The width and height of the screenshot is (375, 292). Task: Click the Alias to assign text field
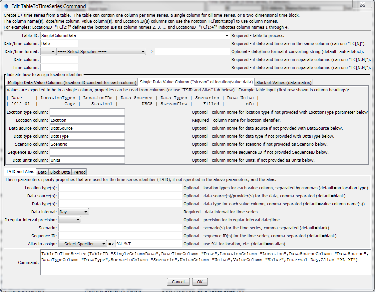(149, 244)
